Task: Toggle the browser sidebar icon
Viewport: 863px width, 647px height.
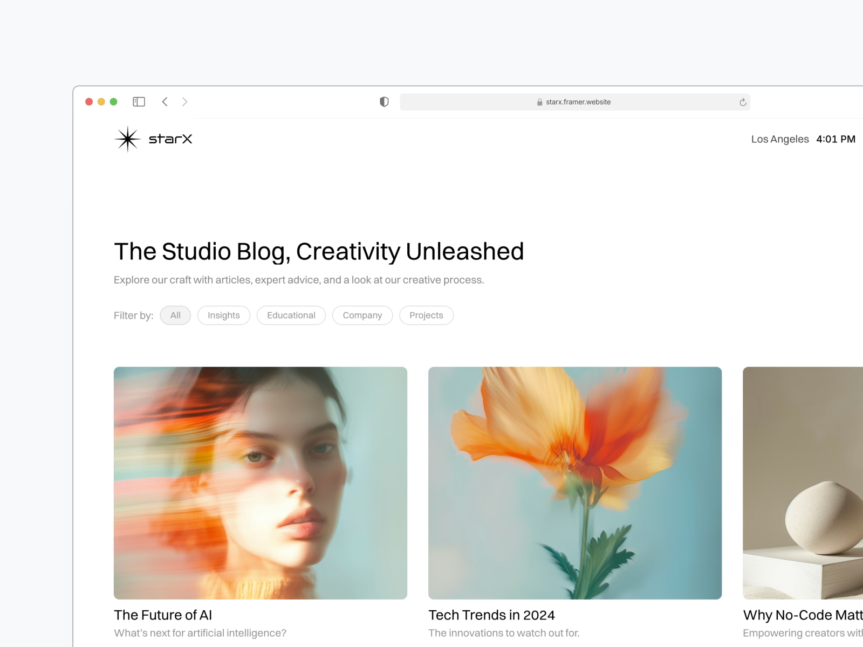Action: pyautogui.click(x=139, y=102)
